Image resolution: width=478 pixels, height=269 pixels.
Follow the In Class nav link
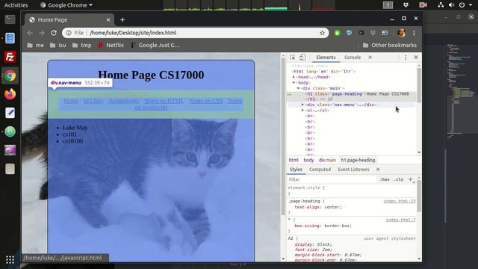tap(93, 101)
